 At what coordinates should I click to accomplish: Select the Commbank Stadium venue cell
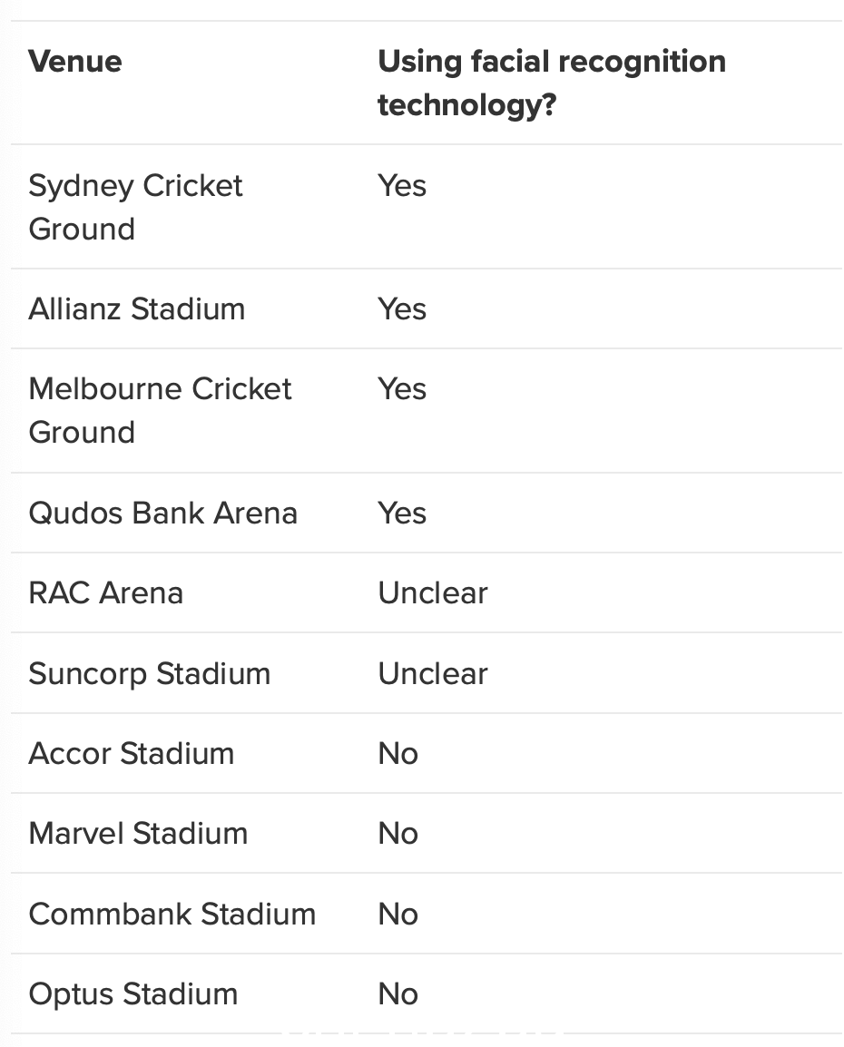coord(172,915)
